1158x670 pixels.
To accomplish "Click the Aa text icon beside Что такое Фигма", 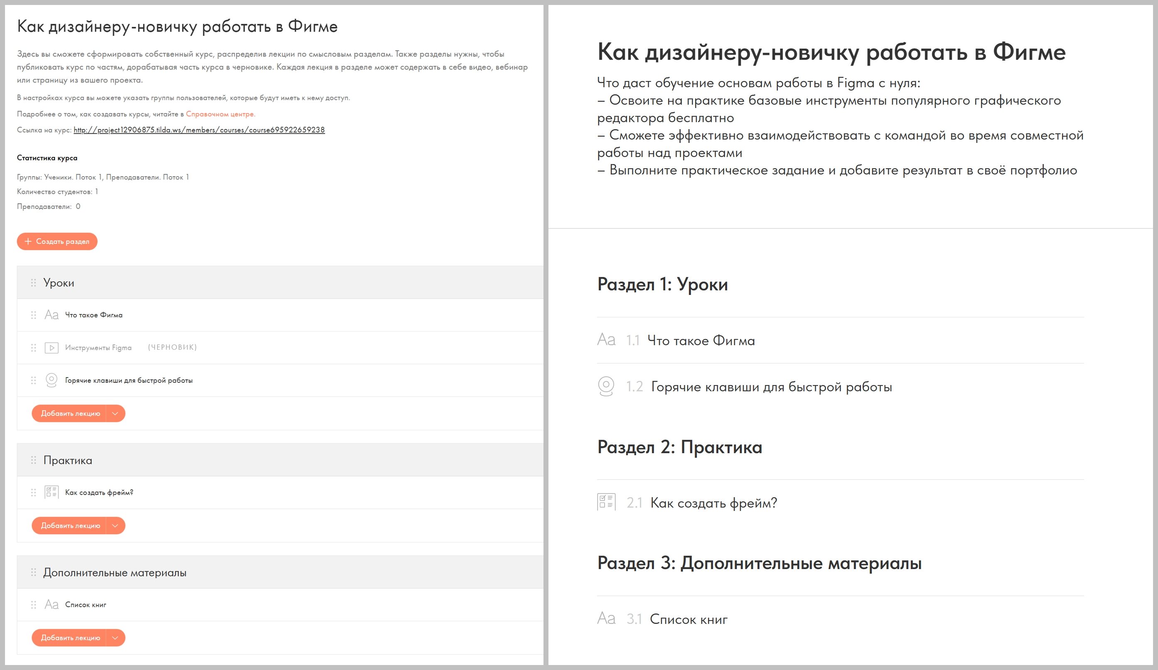I will point(52,315).
